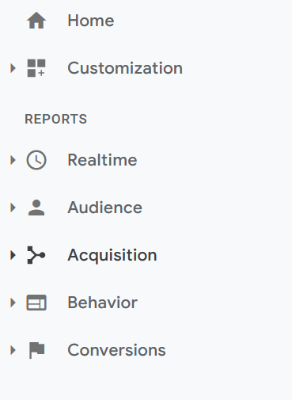Expand the Conversions reports arrow
This screenshot has width=292, height=400.
point(13,350)
